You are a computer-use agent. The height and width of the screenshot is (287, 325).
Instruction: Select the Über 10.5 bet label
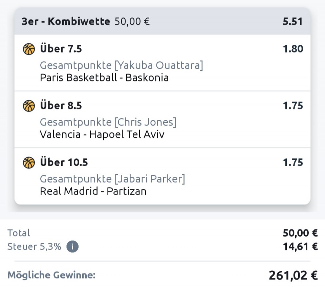click(x=64, y=163)
